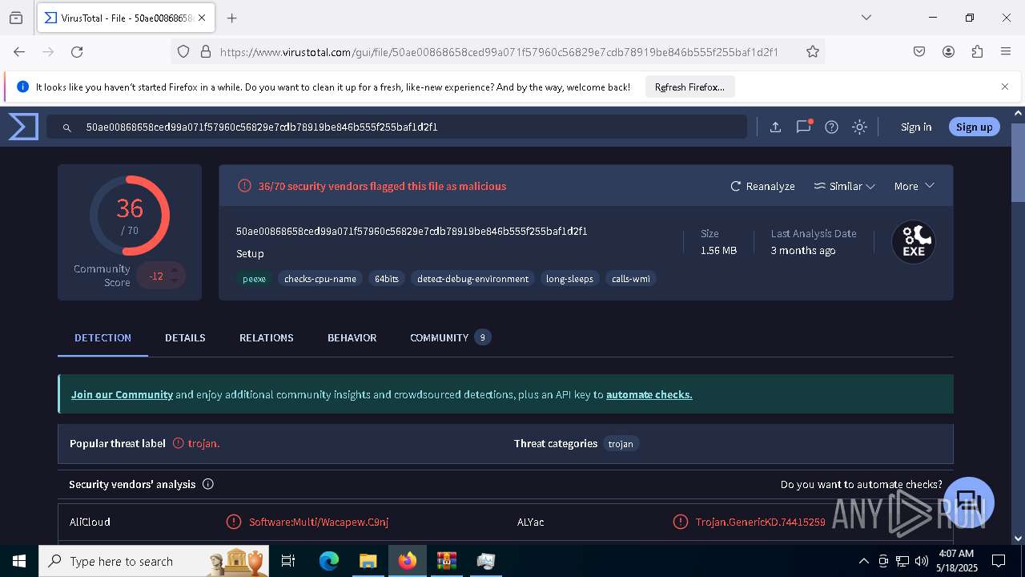Click the Firefox URL address bar
Screen dimensions: 1025x577
498,51
